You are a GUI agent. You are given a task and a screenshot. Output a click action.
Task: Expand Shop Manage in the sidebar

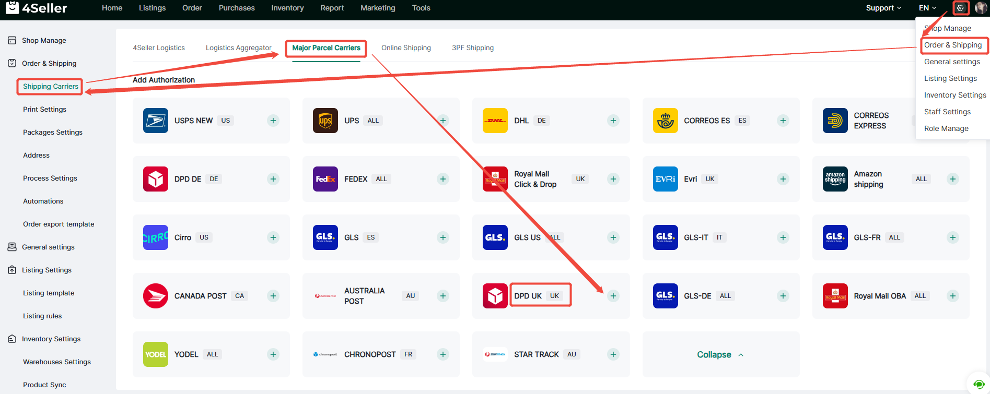pyautogui.click(x=44, y=40)
